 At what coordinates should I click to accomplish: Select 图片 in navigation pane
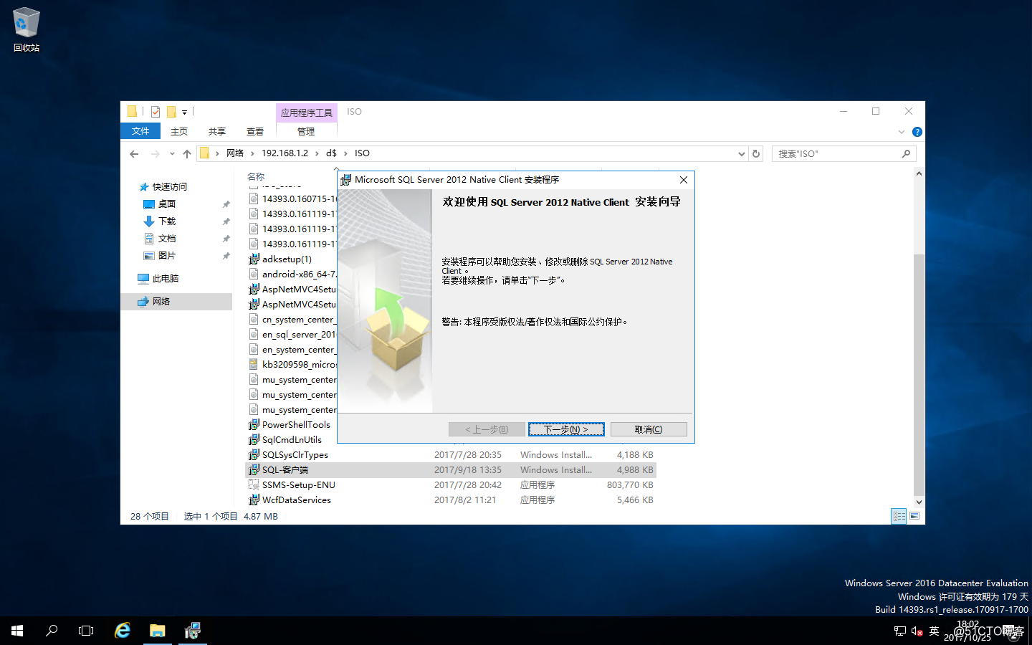[x=167, y=256]
